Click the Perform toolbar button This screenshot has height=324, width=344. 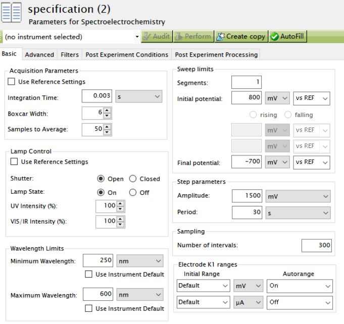[193, 36]
